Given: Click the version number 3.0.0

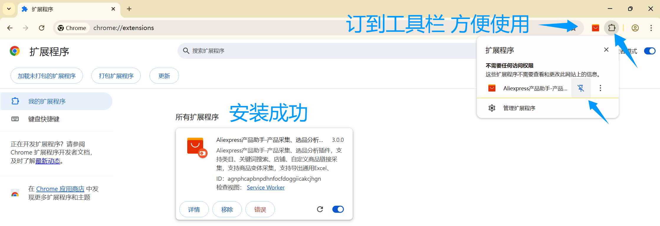Looking at the screenshot, I should [x=338, y=140].
